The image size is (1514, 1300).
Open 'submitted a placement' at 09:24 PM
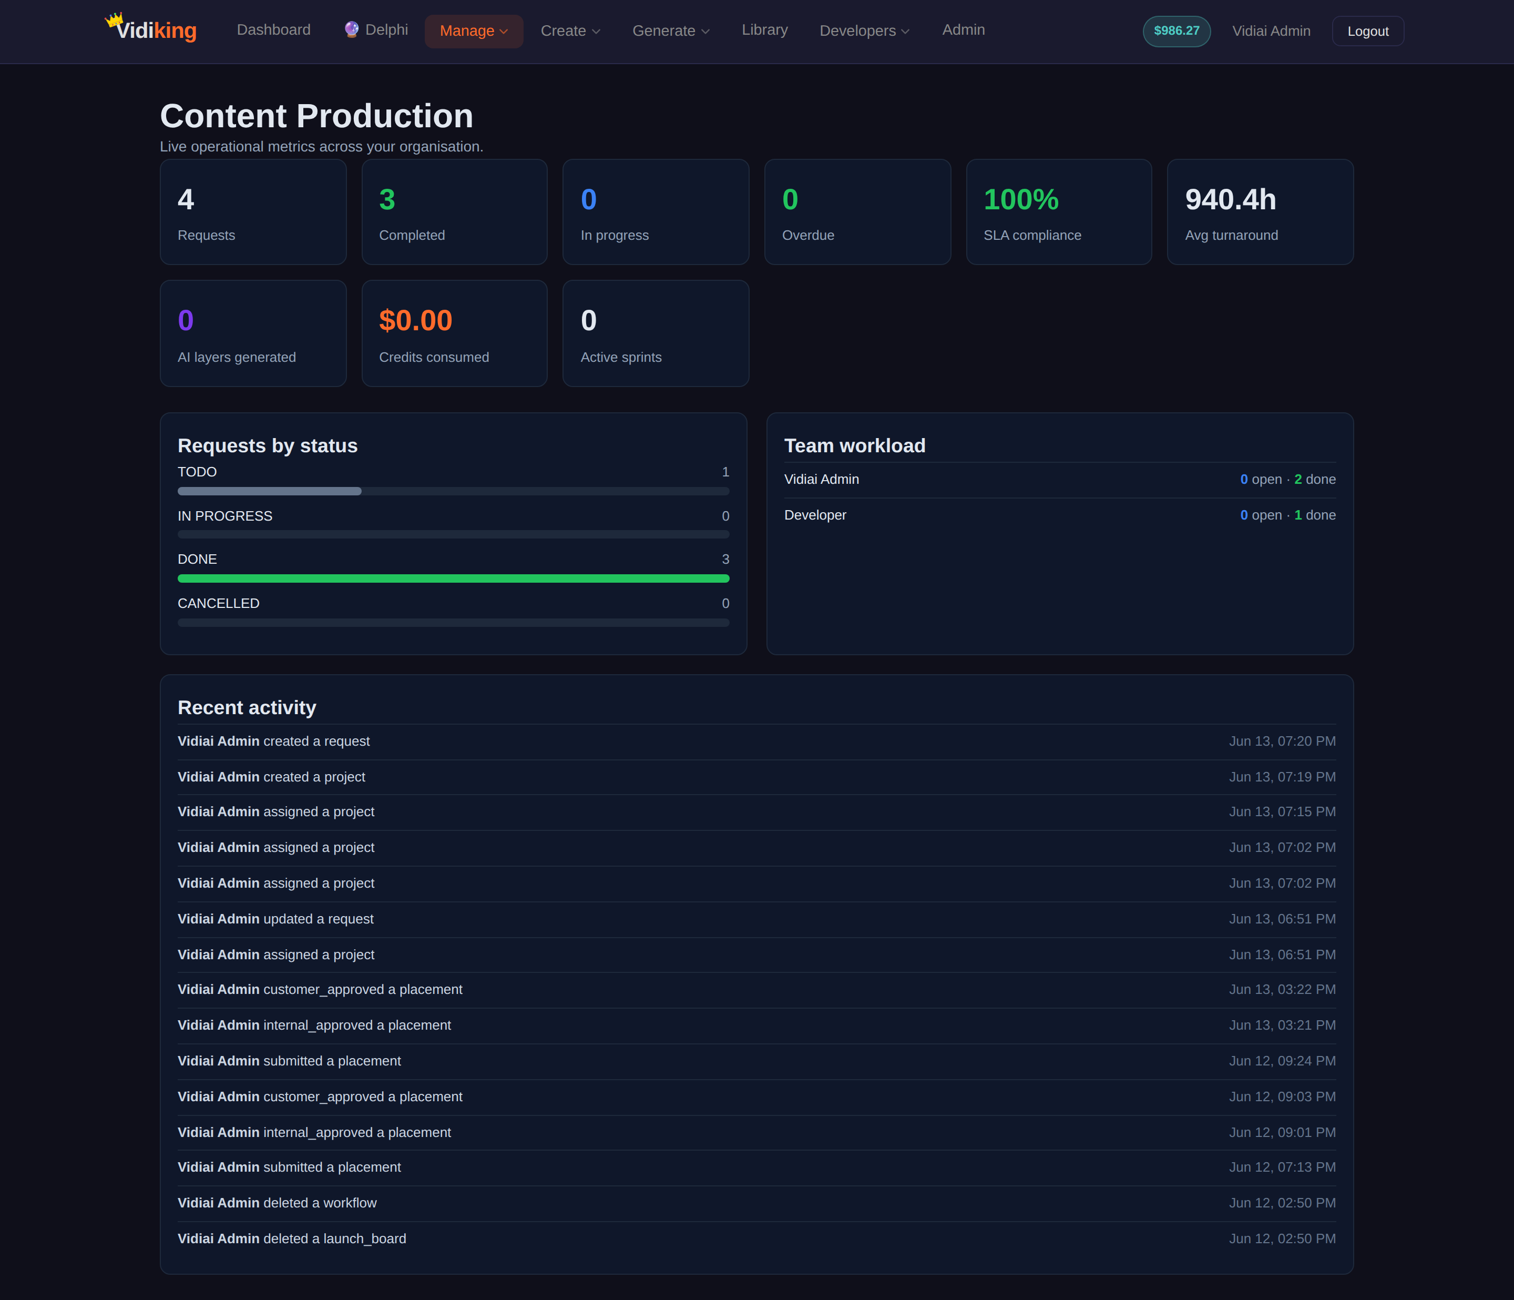(756, 1062)
